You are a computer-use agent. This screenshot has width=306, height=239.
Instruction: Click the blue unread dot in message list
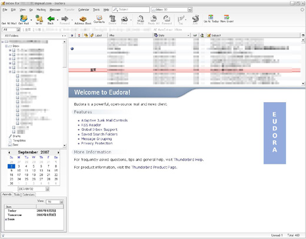pyautogui.click(x=72, y=49)
